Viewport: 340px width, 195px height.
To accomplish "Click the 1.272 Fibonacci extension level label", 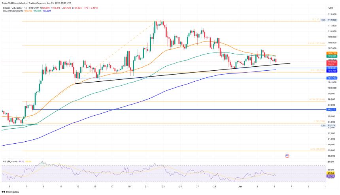I will pyautogui.click(x=317, y=149).
